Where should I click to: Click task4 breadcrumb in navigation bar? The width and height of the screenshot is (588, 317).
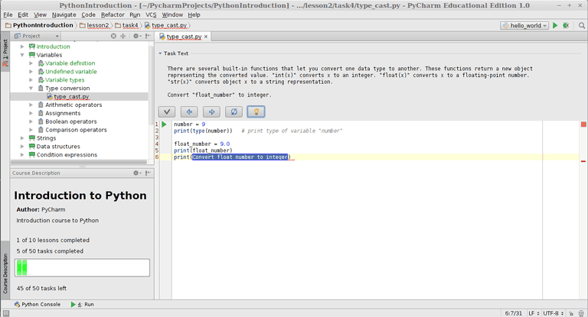tap(126, 25)
